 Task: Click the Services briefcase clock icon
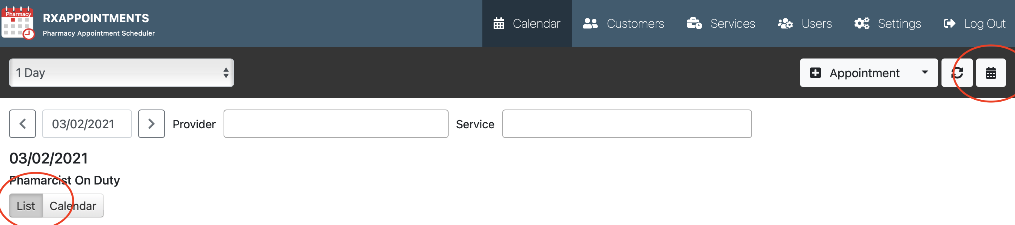click(694, 24)
